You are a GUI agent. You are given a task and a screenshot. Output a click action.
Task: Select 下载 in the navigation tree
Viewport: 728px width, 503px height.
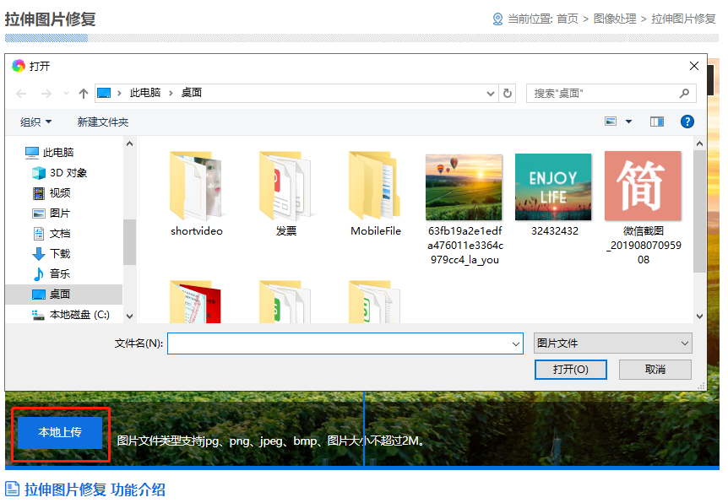pos(59,254)
